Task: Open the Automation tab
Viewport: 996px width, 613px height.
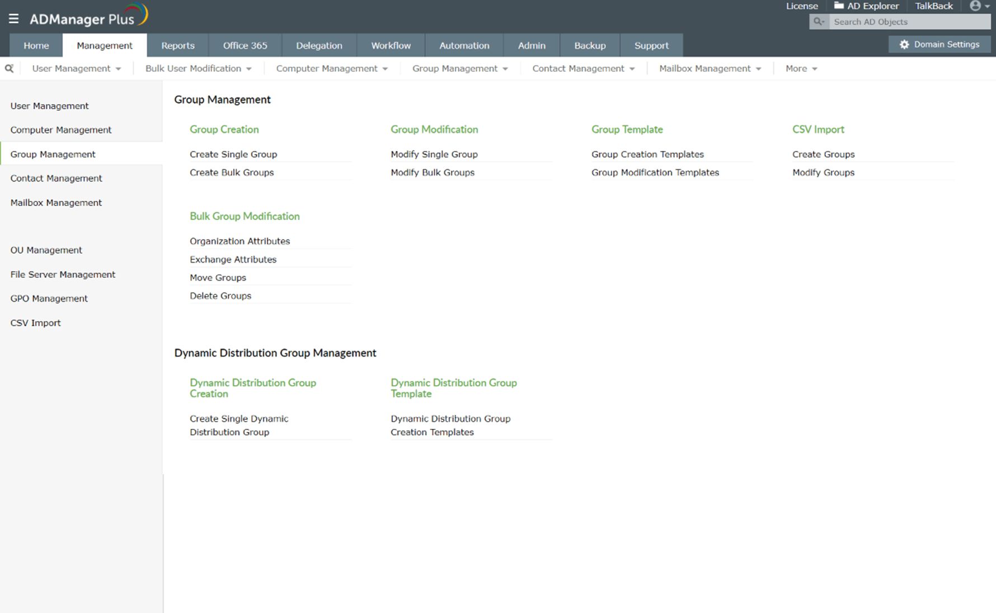Action: 464,45
